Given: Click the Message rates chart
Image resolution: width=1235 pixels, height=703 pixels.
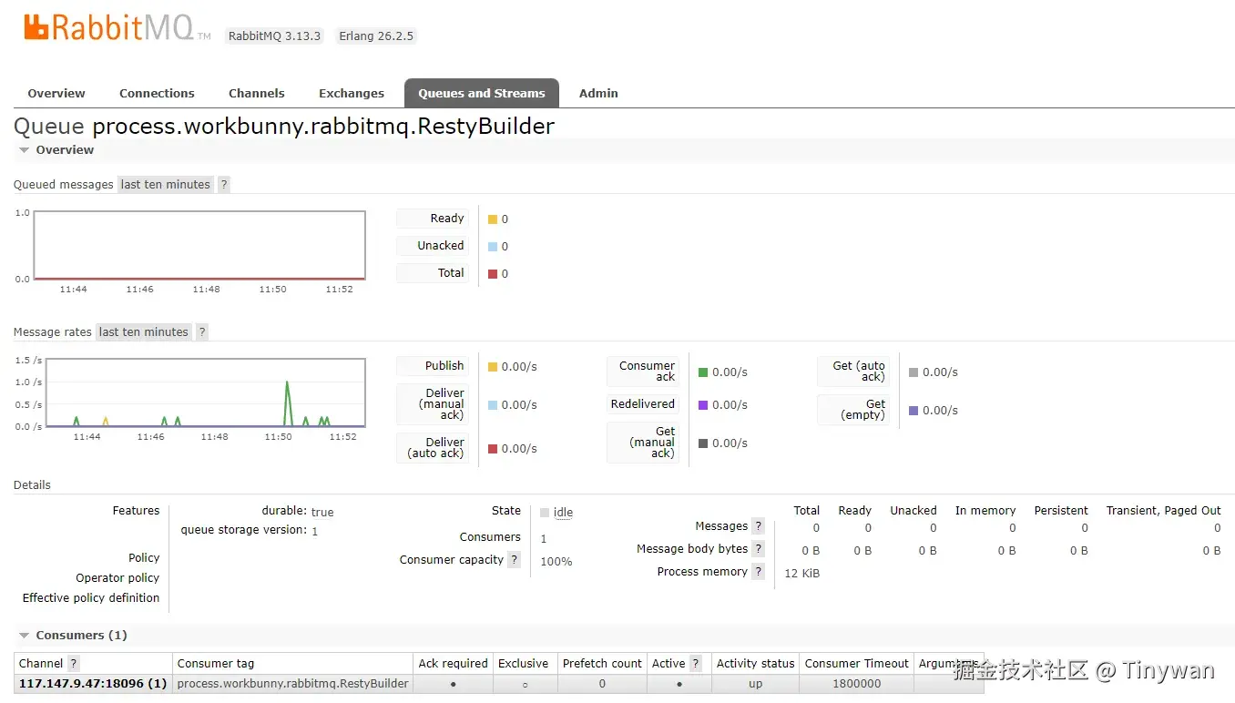Looking at the screenshot, I should [x=206, y=392].
